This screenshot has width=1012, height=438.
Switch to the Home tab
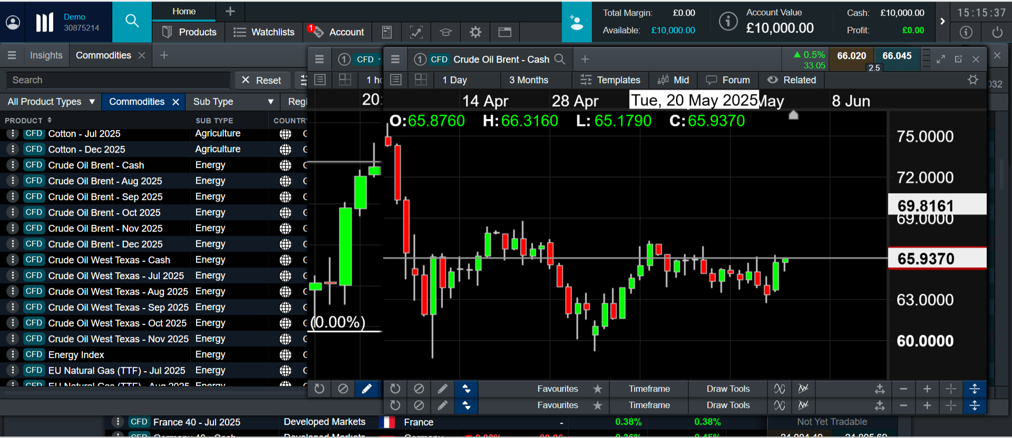(184, 11)
